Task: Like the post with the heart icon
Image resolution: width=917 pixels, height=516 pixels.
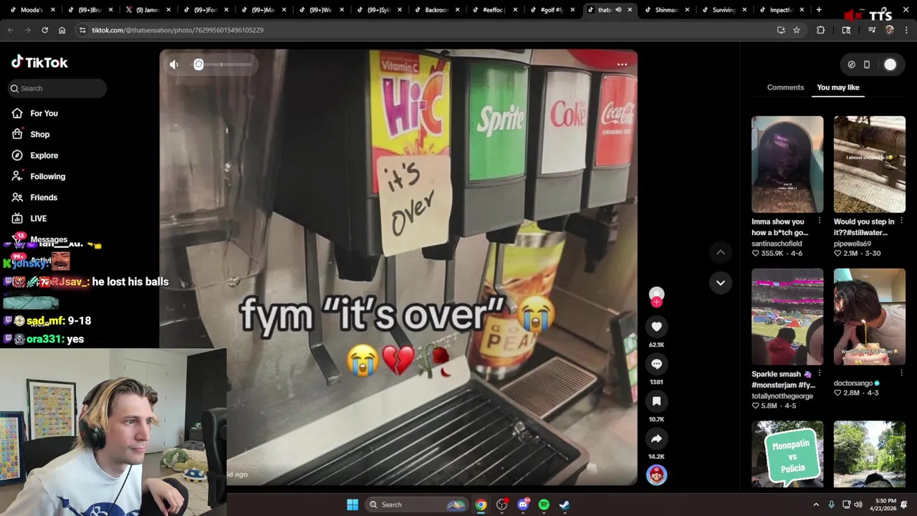Action: 656,327
